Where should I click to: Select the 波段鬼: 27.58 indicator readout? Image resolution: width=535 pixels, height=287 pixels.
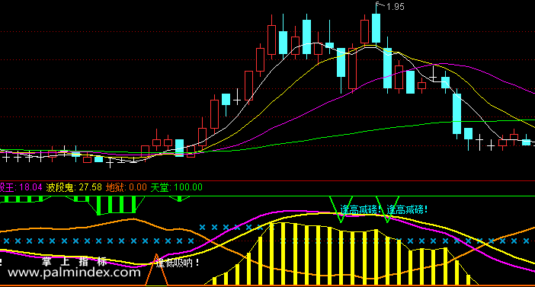click(x=74, y=187)
